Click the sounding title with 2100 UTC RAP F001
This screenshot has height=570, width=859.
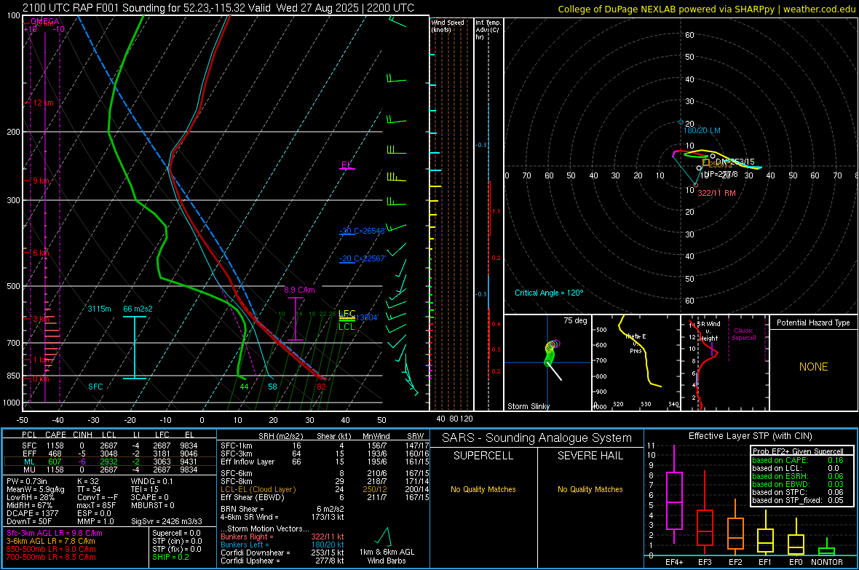pyautogui.click(x=218, y=8)
